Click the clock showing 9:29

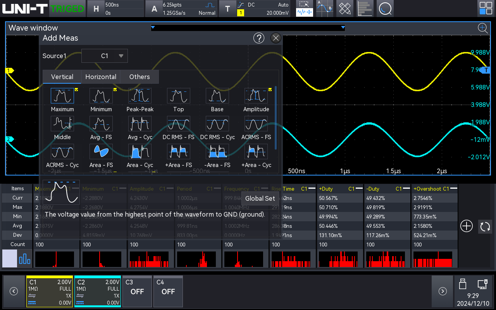click(x=473, y=295)
